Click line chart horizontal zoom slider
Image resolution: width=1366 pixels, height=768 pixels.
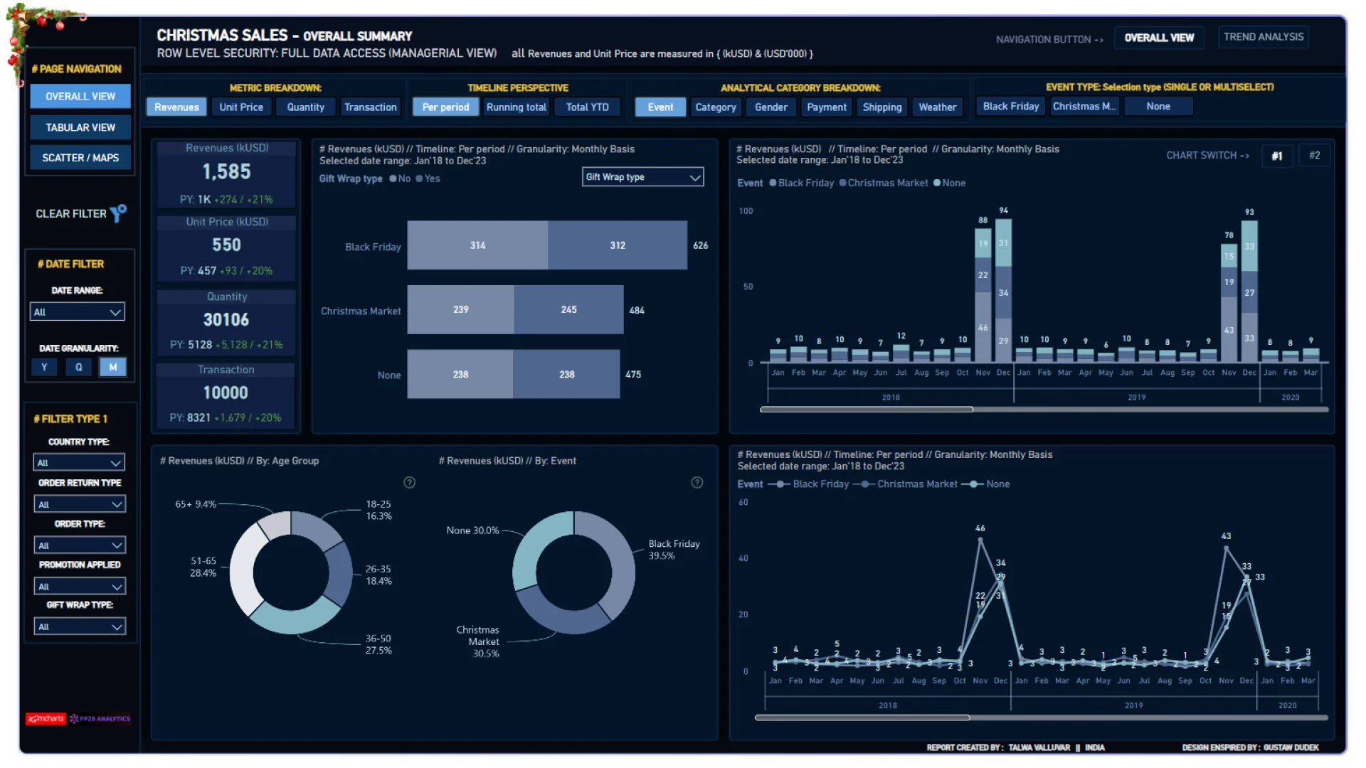(862, 718)
